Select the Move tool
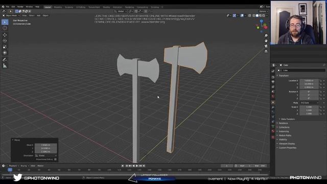The height and width of the screenshot is (184, 327). (5, 35)
